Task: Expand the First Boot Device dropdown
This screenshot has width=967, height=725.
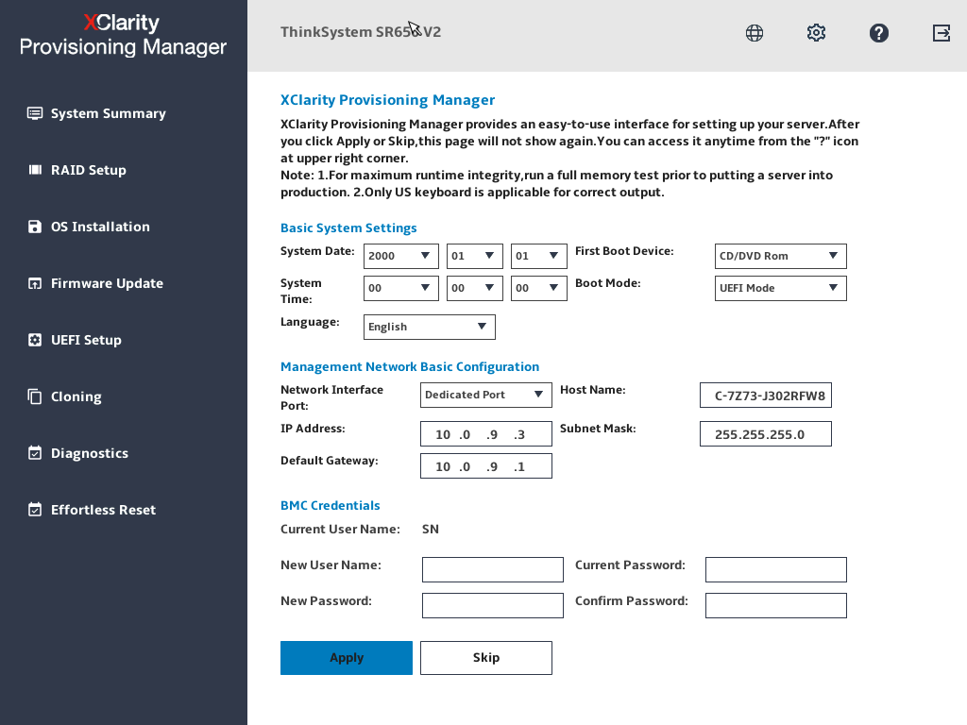Action: (780, 256)
